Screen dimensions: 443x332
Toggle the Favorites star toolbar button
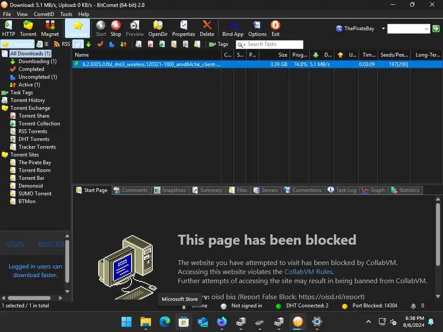pyautogui.click(x=77, y=29)
